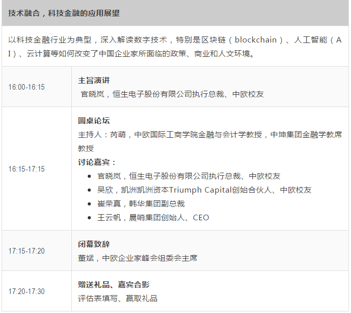This screenshot has height=313, width=351.
Task: Select the 16:00-16:15 time cell
Action: coord(27,87)
